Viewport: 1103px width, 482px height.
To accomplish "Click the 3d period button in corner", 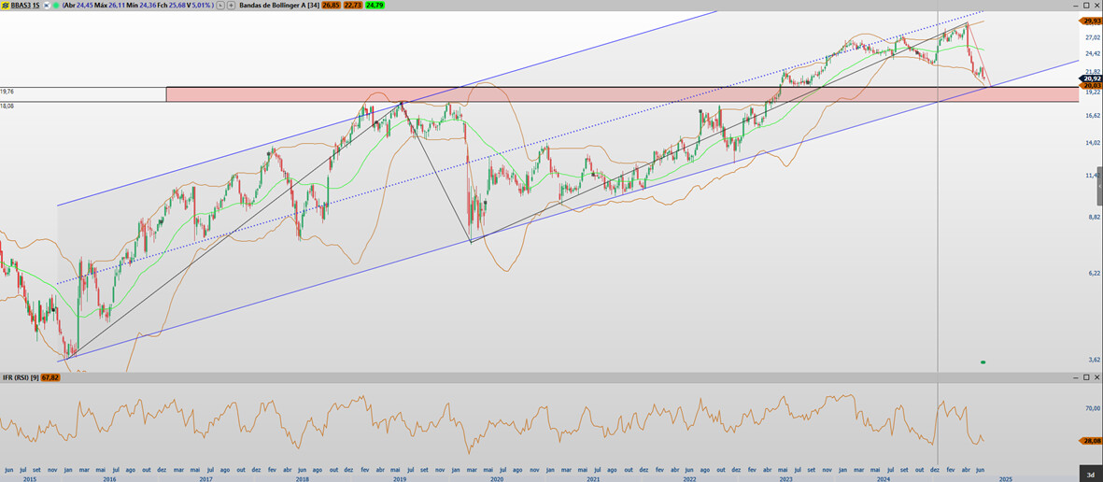I will click(x=1090, y=475).
